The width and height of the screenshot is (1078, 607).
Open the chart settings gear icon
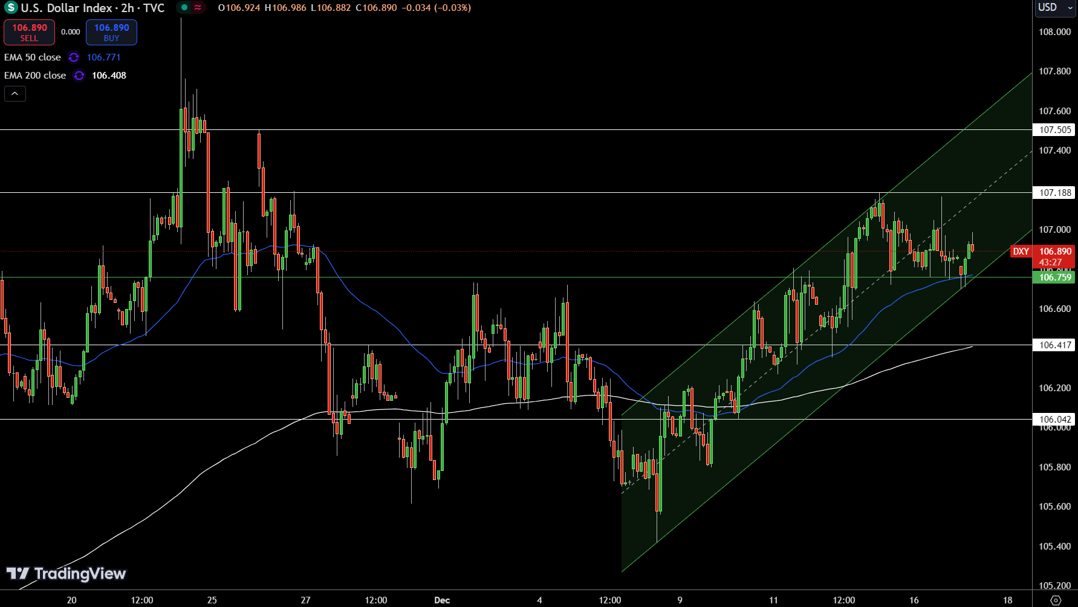click(x=1056, y=600)
